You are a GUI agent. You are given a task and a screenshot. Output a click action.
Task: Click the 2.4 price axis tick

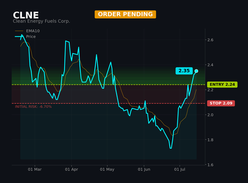pos(210,65)
